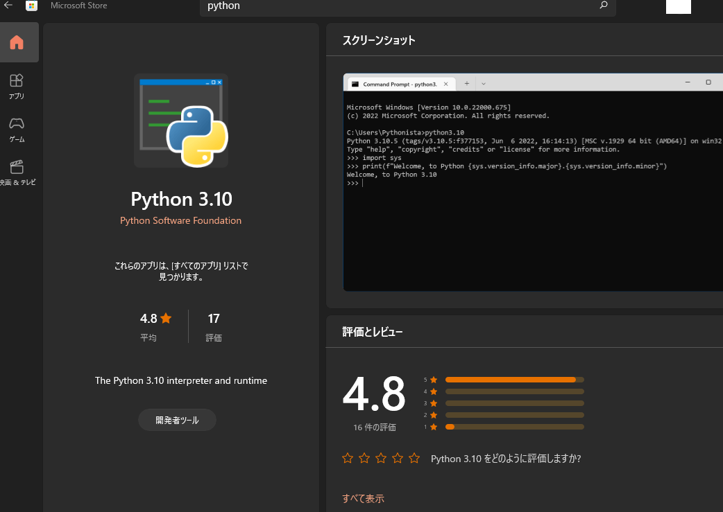
Task: Click the 3-star rating bar
Action: (x=515, y=403)
